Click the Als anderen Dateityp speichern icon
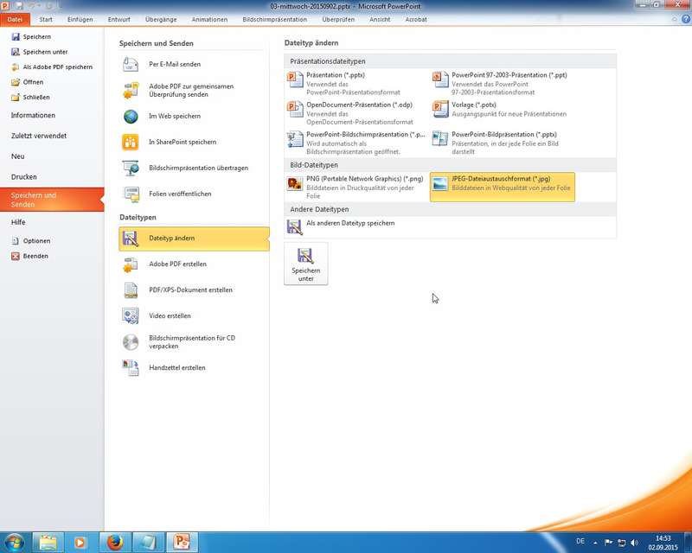692x553 pixels. pos(295,226)
